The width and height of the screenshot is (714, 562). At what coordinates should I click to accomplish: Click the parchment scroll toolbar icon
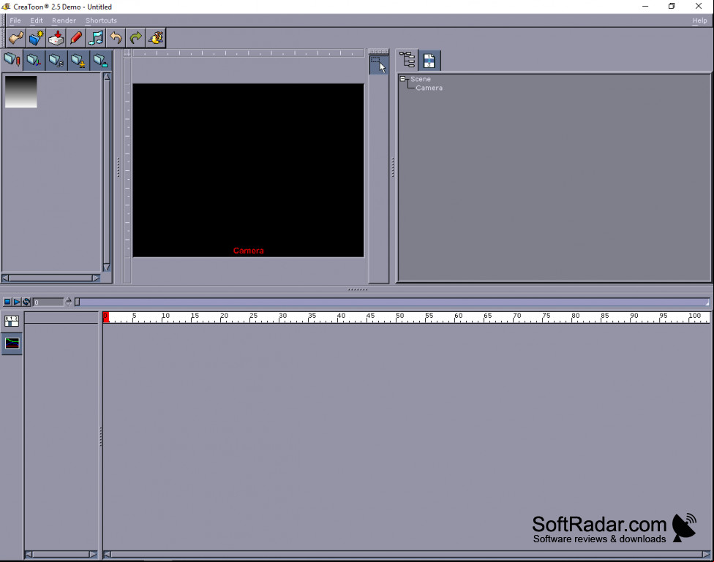coord(16,38)
